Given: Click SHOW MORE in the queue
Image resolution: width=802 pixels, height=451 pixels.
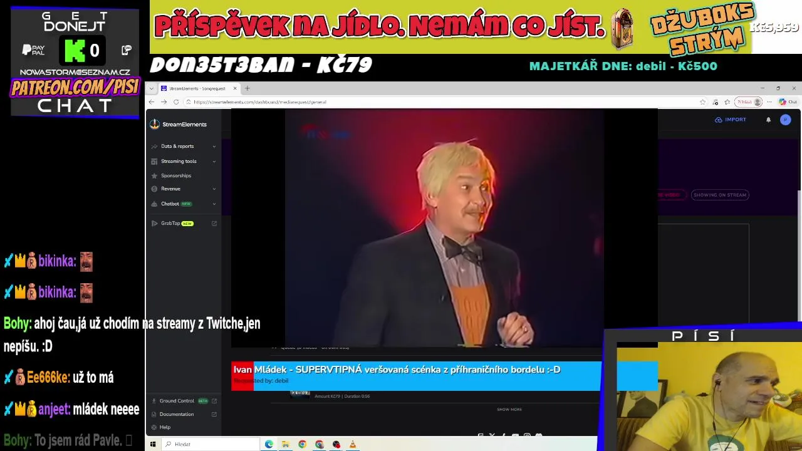Looking at the screenshot, I should tap(509, 410).
